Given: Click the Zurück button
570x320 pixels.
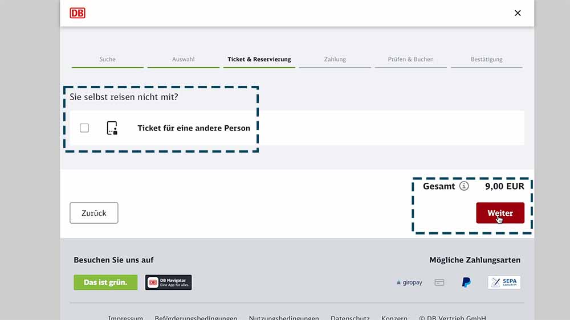Looking at the screenshot, I should pyautogui.click(x=94, y=213).
